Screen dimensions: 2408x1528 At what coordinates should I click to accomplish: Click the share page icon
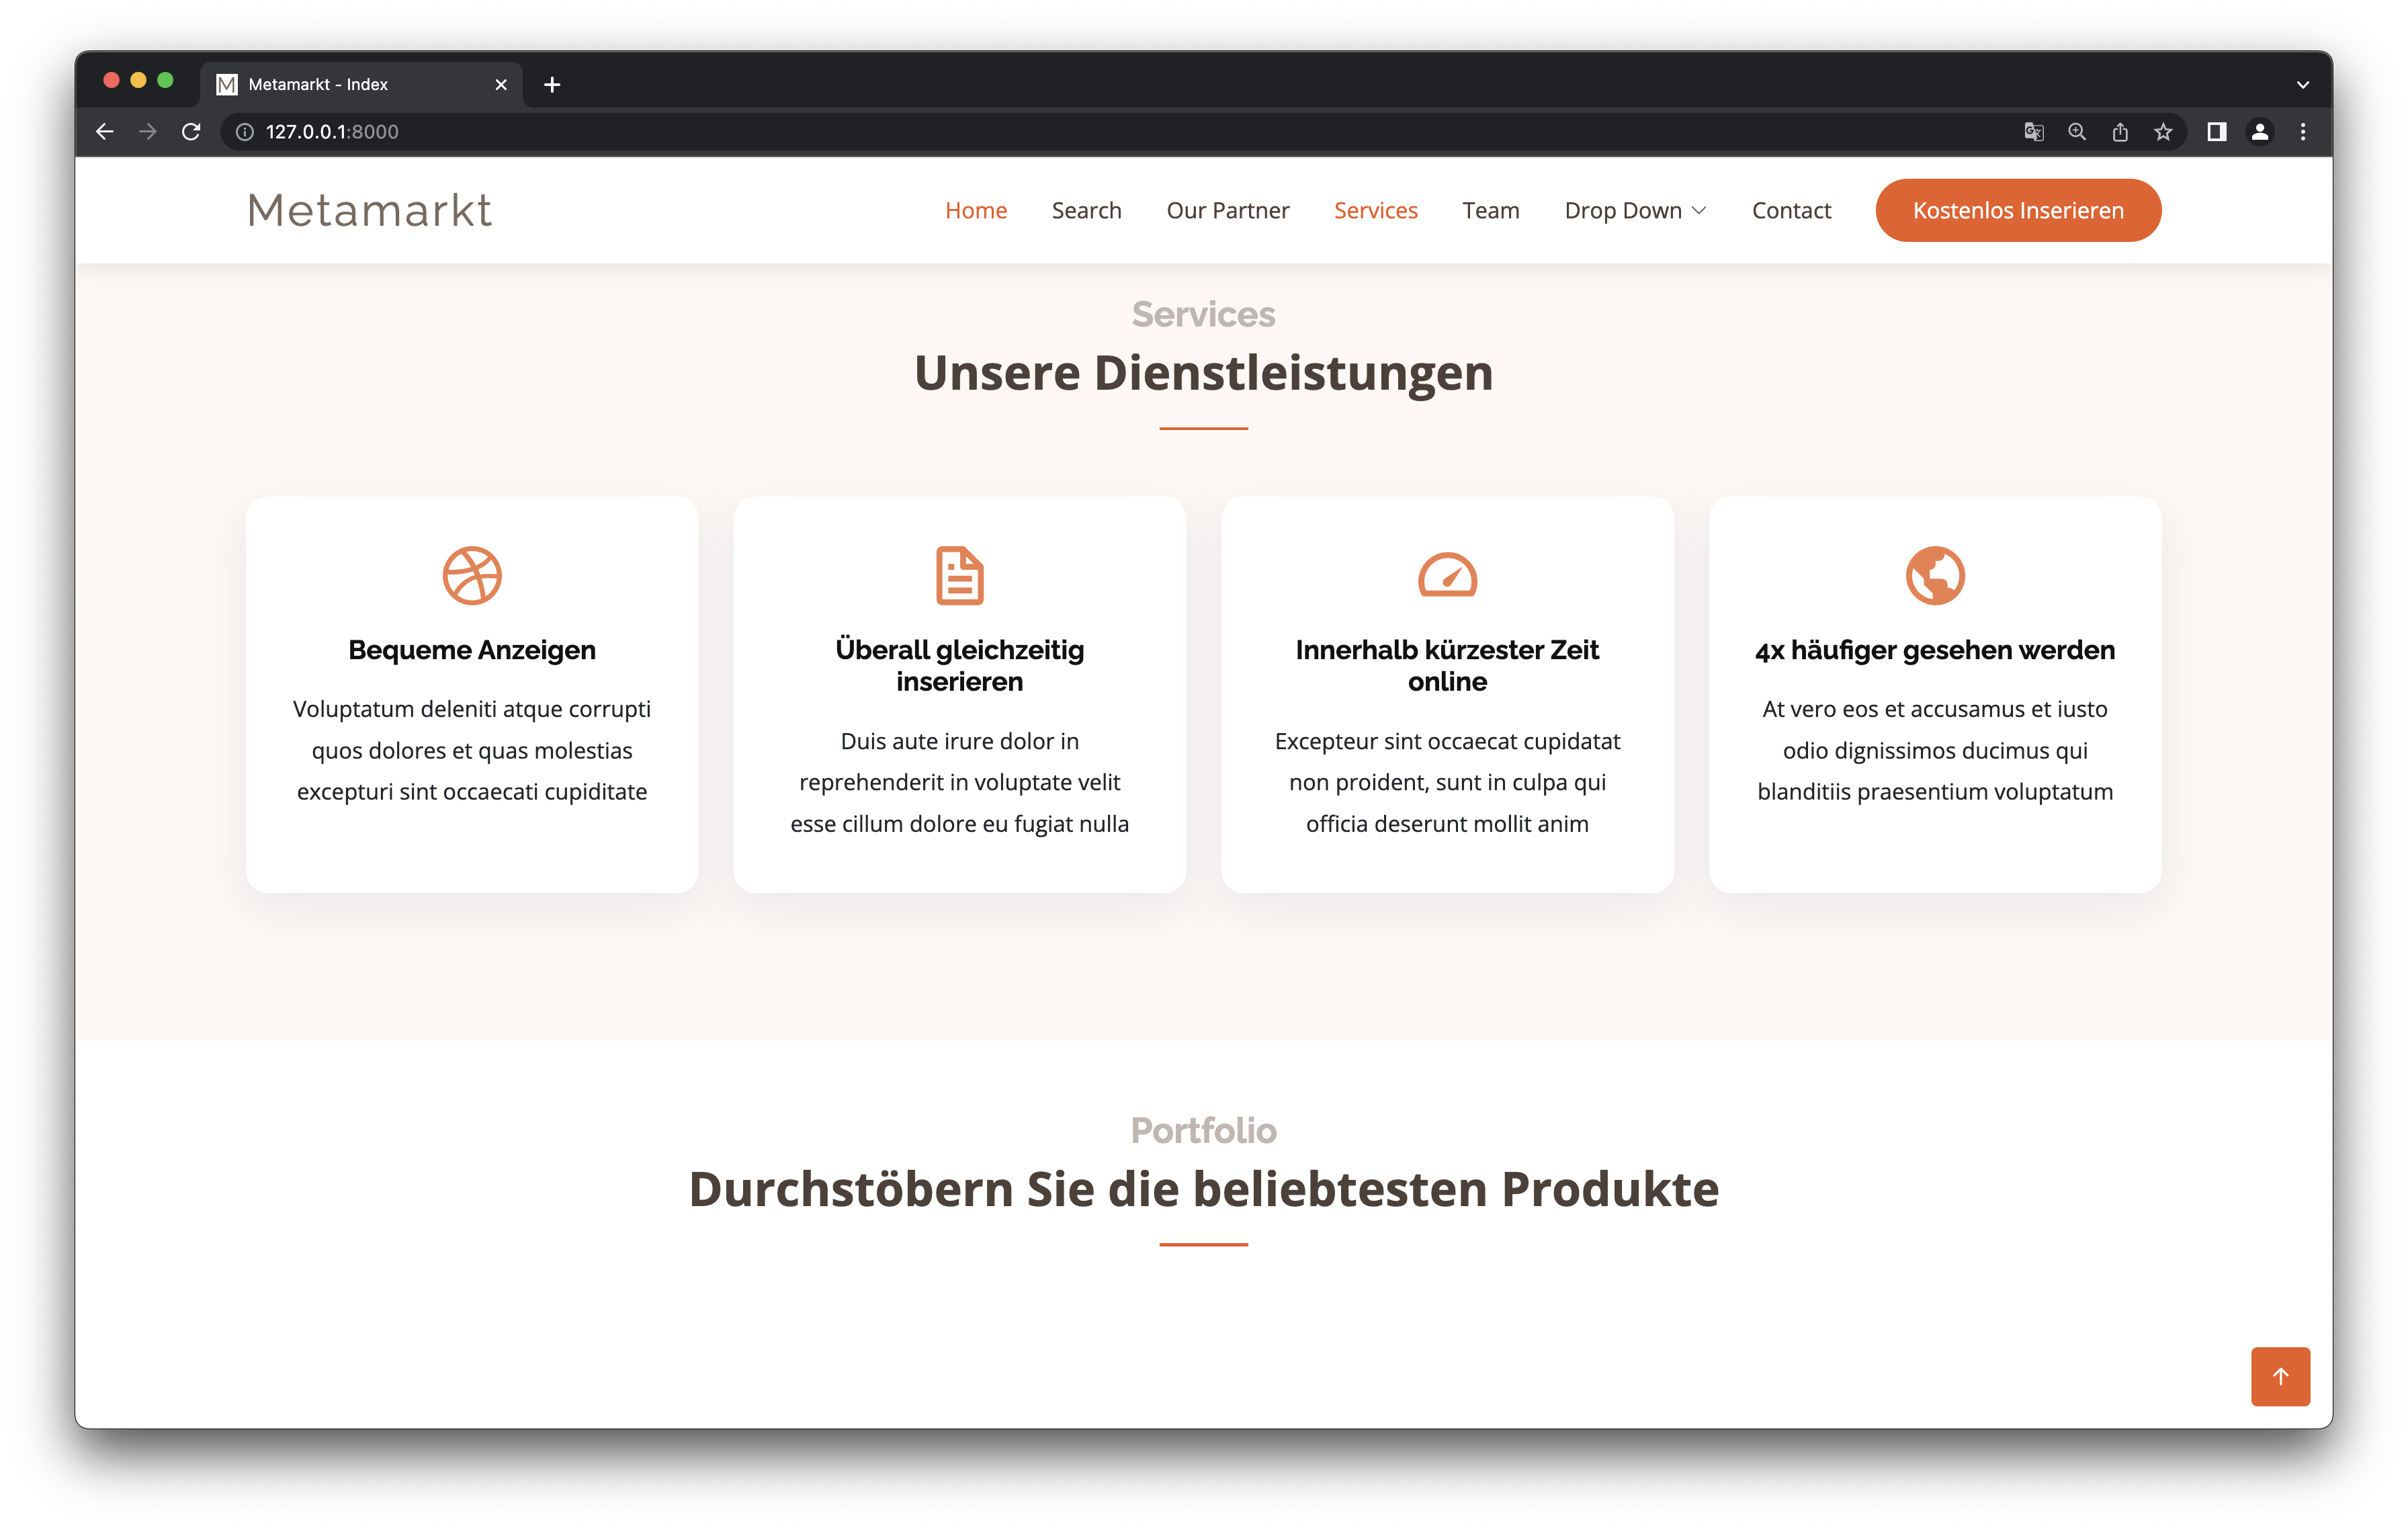(2120, 132)
